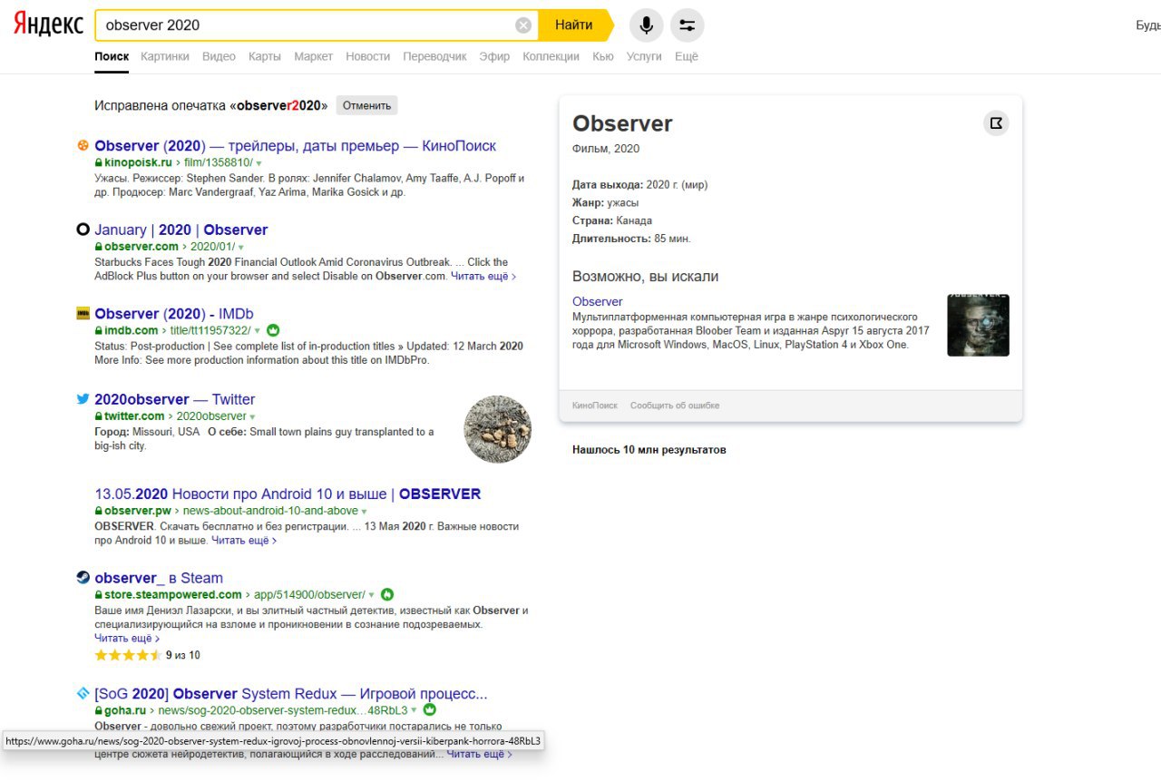Click the IMDb favicon icon
This screenshot has width=1161, height=782.
point(83,313)
